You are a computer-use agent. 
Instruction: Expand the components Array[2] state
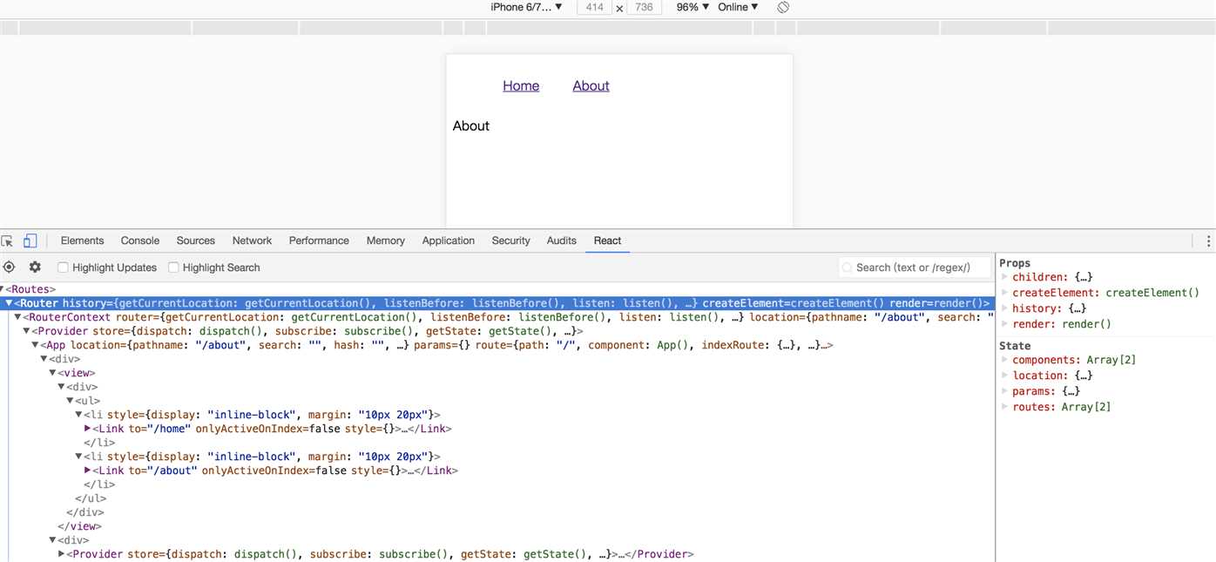(x=1004, y=360)
